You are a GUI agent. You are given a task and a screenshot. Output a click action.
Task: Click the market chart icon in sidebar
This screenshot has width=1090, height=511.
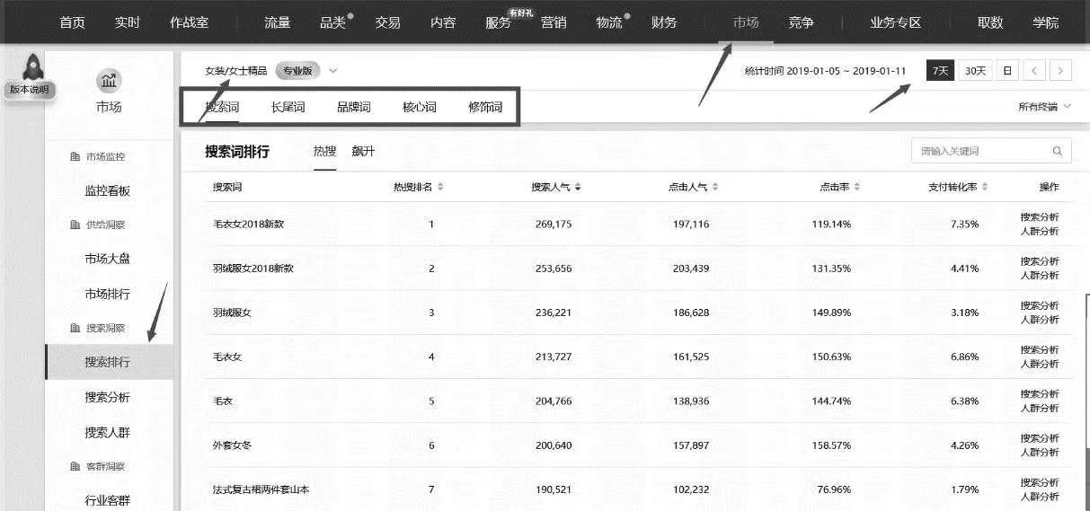point(109,82)
